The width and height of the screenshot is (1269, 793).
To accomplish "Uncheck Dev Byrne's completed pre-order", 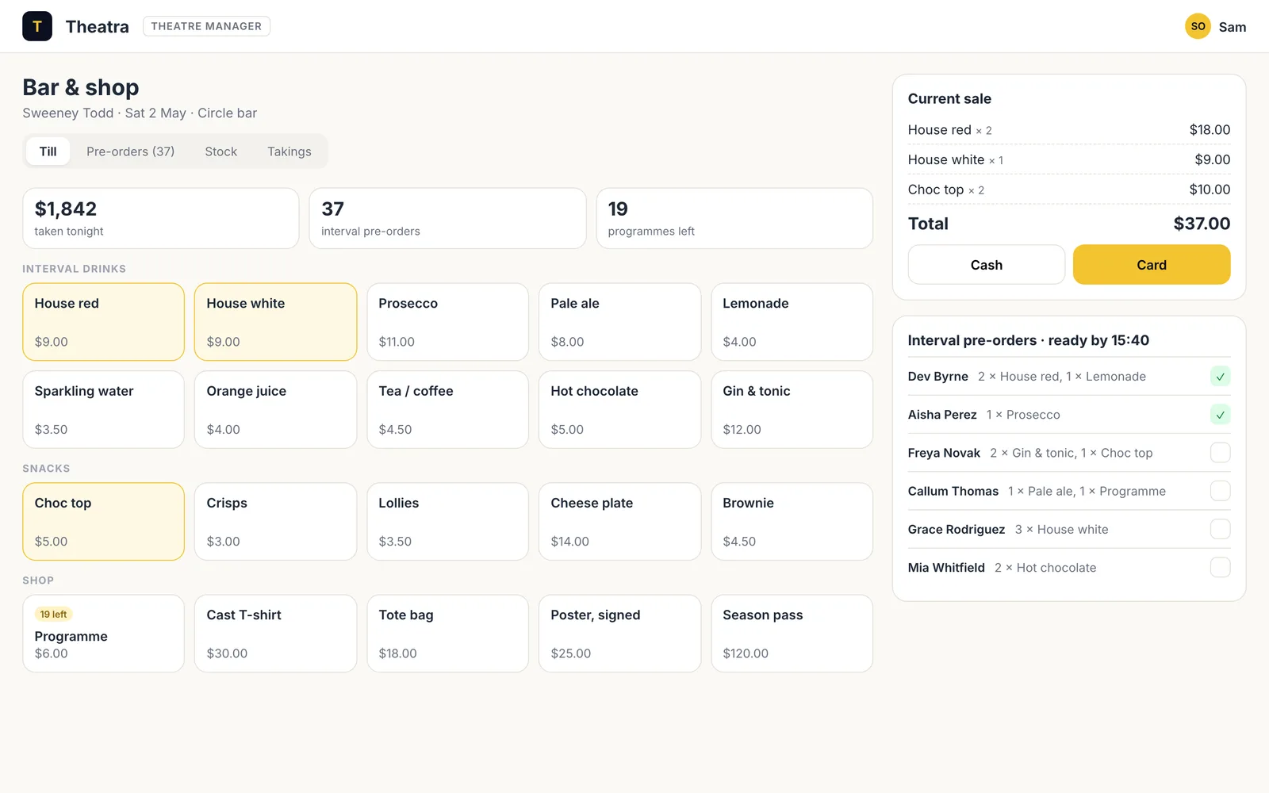I will [1220, 377].
